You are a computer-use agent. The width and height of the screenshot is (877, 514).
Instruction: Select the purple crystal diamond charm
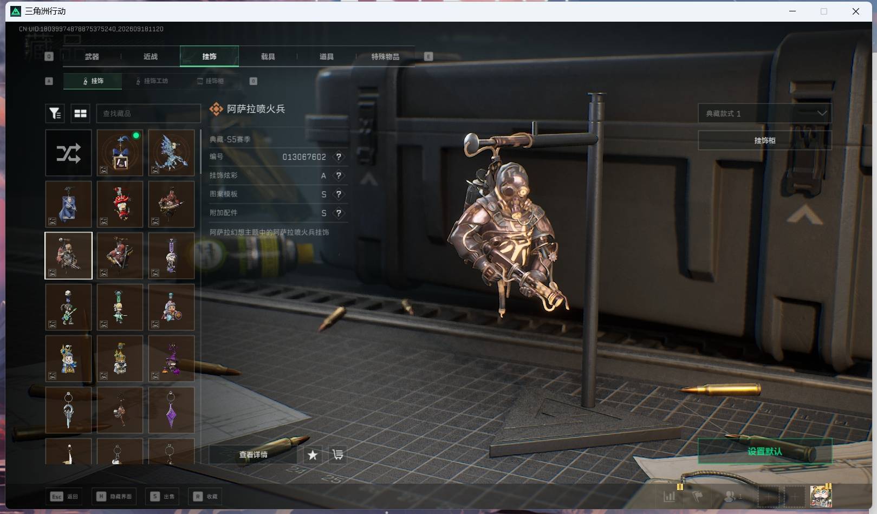pos(171,410)
